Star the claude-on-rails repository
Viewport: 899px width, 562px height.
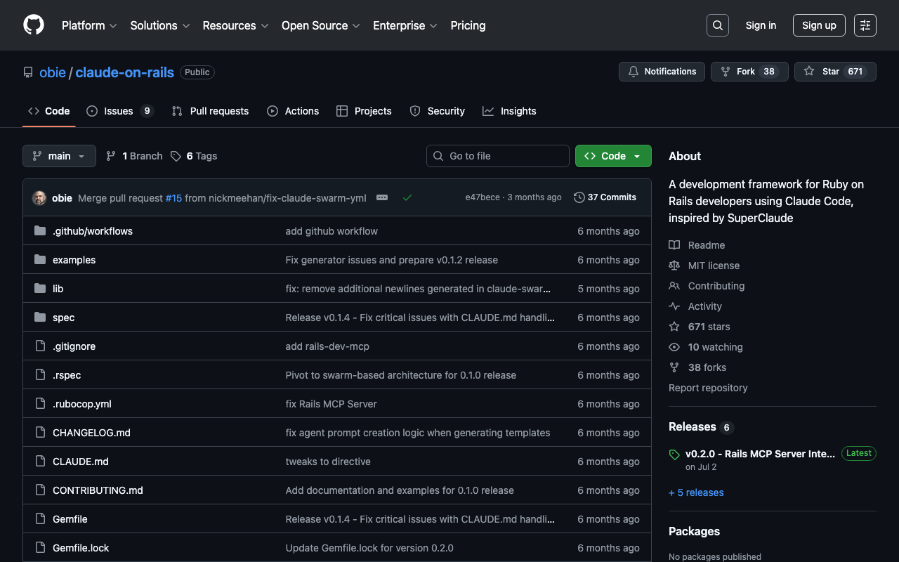834,72
